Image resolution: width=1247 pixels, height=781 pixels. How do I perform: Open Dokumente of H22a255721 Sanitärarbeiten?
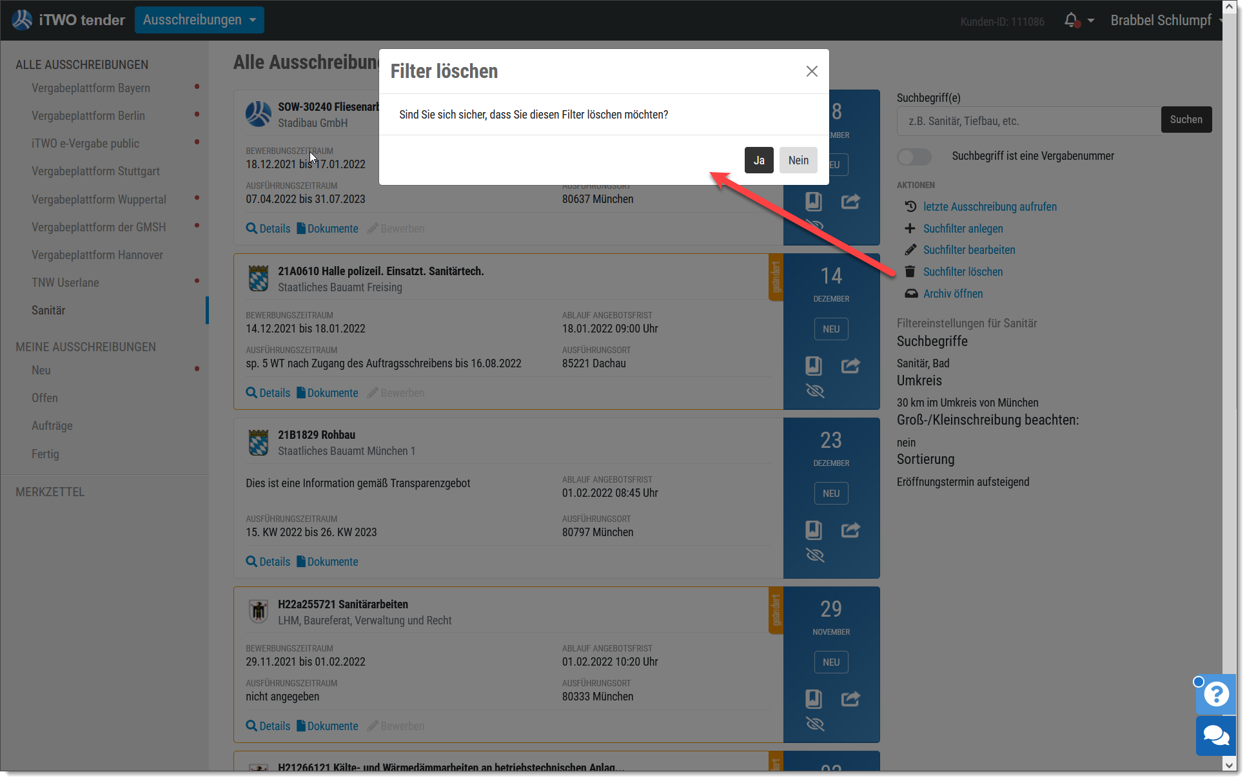[328, 726]
